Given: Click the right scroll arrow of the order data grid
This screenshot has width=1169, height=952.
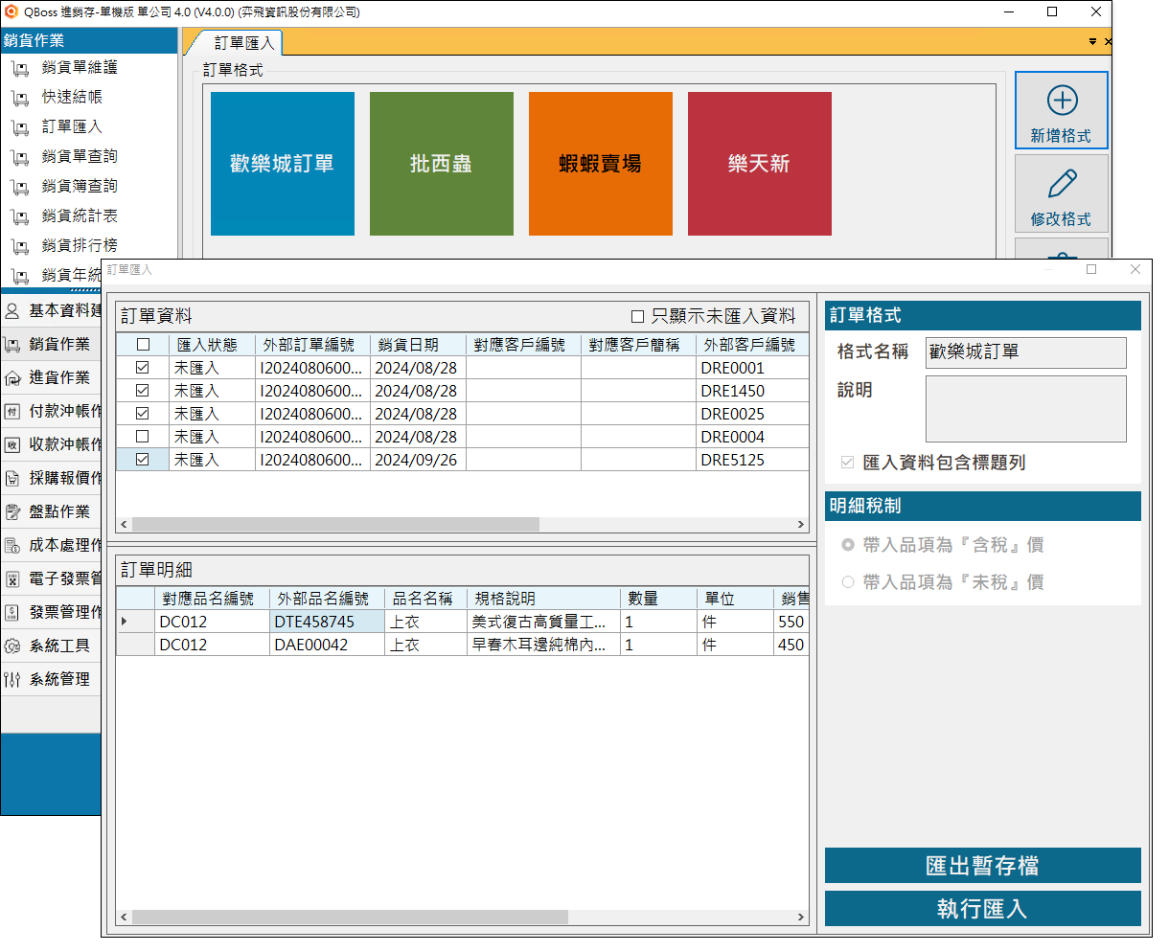Looking at the screenshot, I should (801, 525).
